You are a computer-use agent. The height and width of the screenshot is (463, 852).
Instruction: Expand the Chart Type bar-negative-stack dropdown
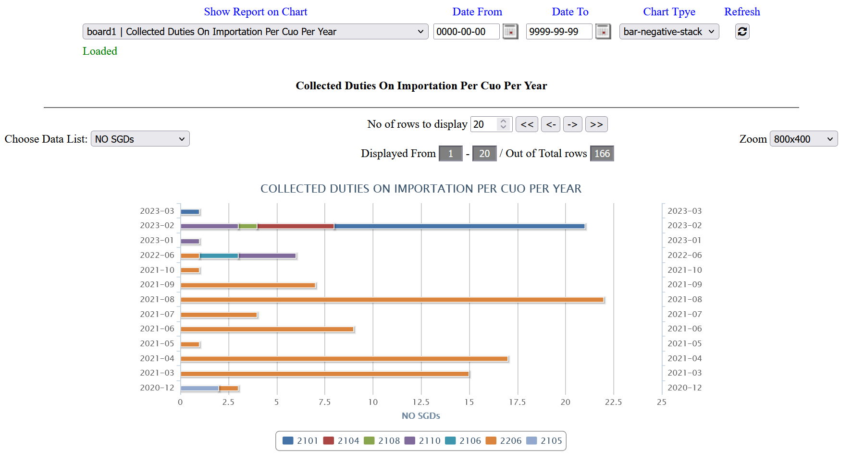[x=668, y=32]
